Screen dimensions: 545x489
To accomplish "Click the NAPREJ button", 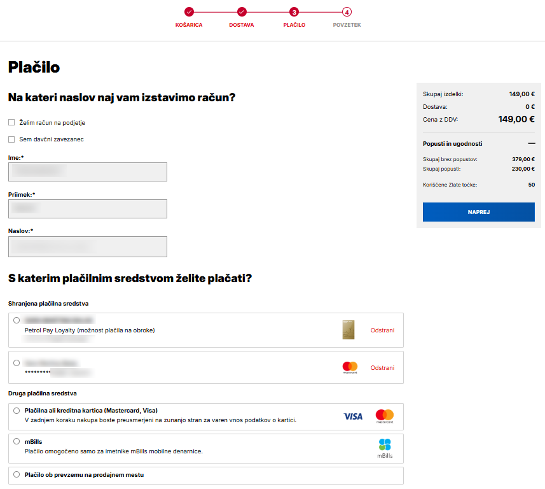I will click(478, 212).
